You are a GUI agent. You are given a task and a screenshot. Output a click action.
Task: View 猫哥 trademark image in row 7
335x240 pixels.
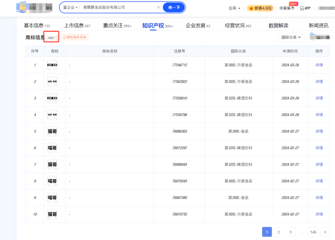coord(52,164)
